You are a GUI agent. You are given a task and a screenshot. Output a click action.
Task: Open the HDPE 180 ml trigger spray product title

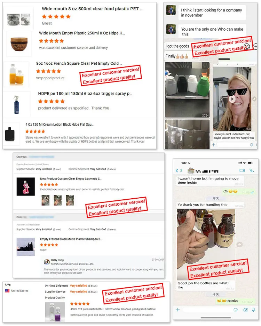tap(85, 94)
